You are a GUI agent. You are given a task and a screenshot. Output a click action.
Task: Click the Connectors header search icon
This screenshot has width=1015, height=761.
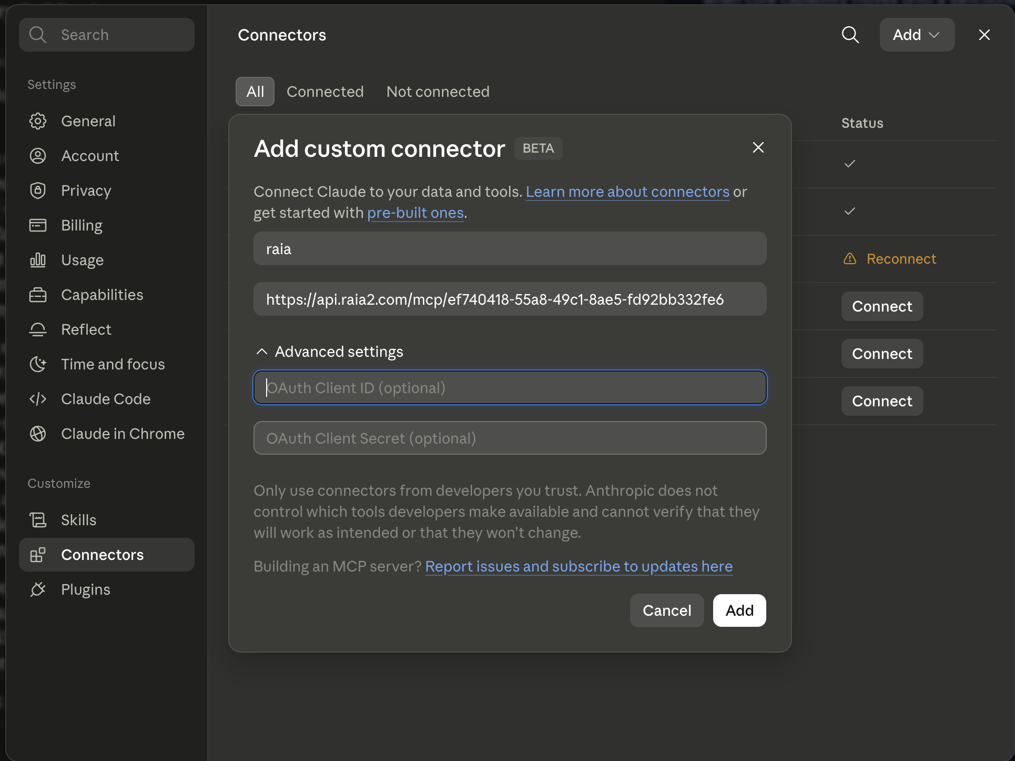tap(850, 35)
